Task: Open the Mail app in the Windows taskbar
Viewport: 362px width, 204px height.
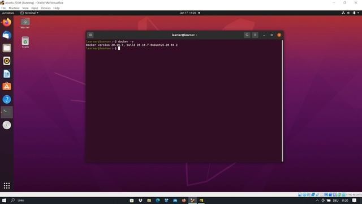Action: pos(175,200)
